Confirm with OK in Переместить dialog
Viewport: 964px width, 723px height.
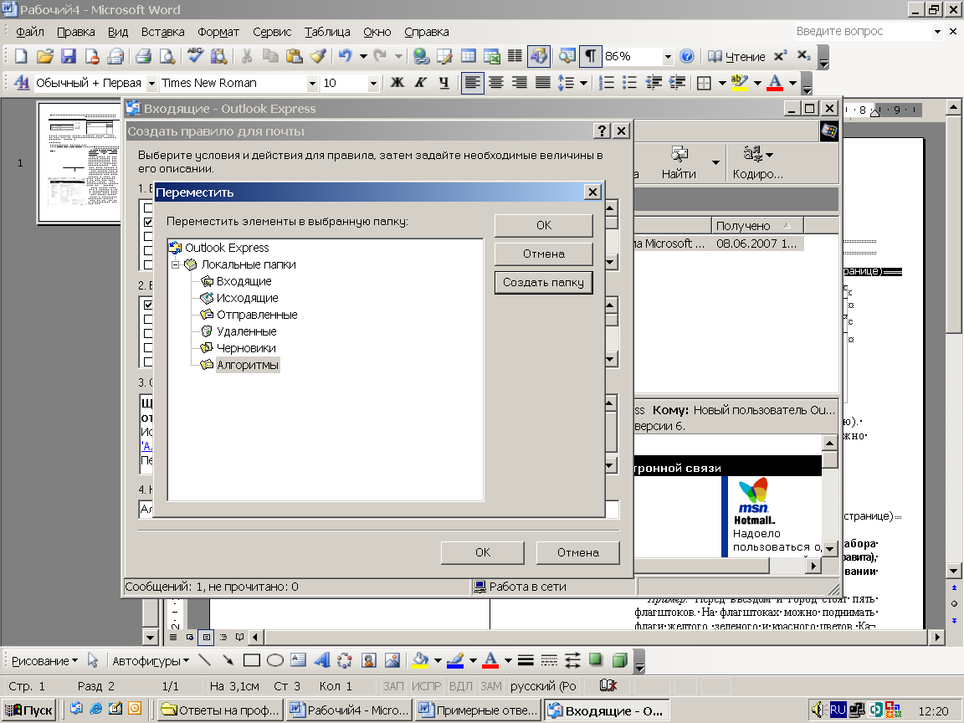543,225
